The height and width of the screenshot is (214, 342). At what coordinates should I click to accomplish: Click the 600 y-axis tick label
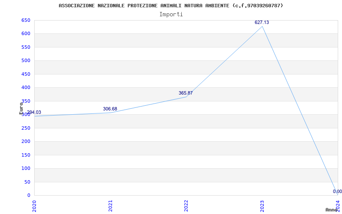[26, 34]
